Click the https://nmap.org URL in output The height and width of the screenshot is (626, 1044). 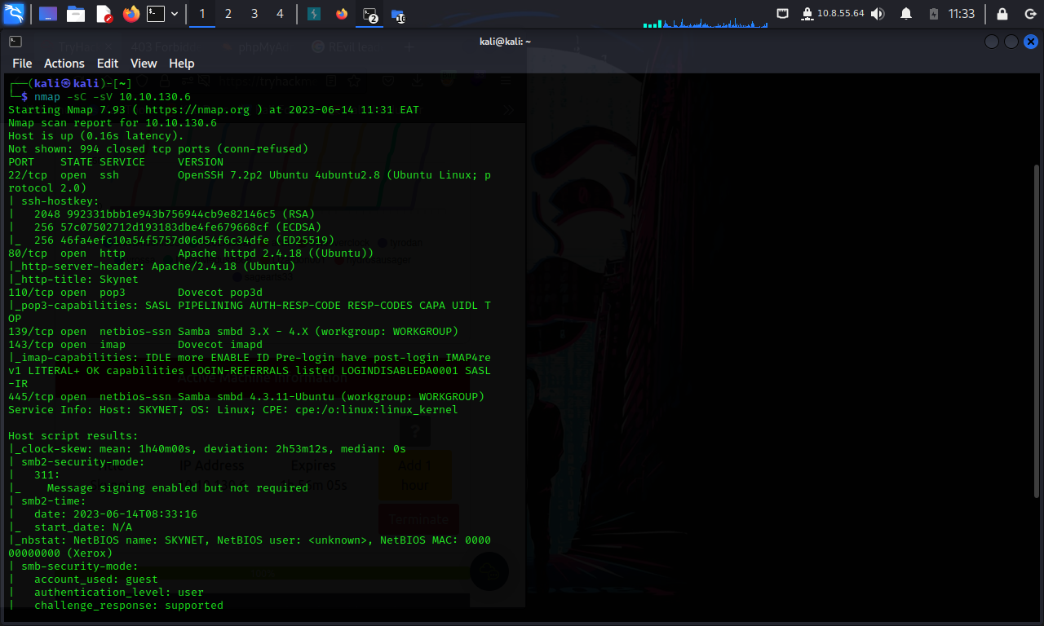(x=197, y=110)
